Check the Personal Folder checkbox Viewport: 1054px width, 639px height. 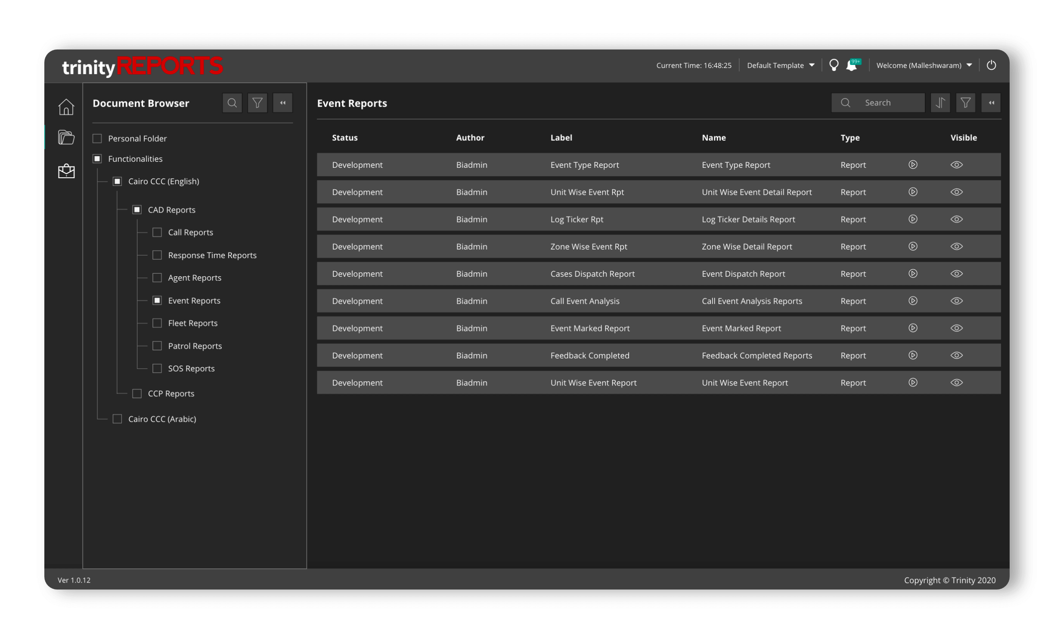coord(97,139)
